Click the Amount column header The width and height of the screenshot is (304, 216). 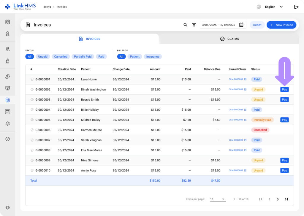tap(155, 69)
